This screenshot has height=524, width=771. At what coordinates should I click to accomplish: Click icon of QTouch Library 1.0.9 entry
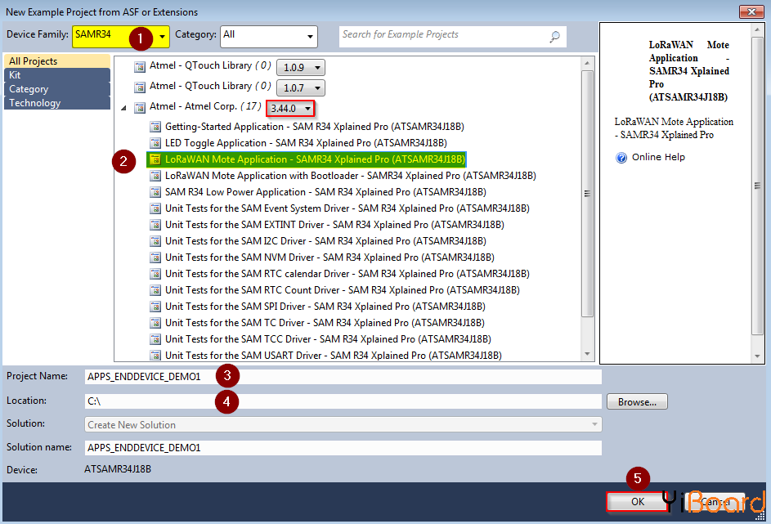(x=140, y=66)
